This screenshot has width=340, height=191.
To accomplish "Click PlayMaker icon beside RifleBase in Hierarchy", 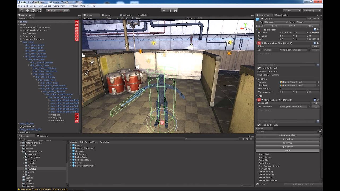I will pyautogui.click(x=76, y=115).
